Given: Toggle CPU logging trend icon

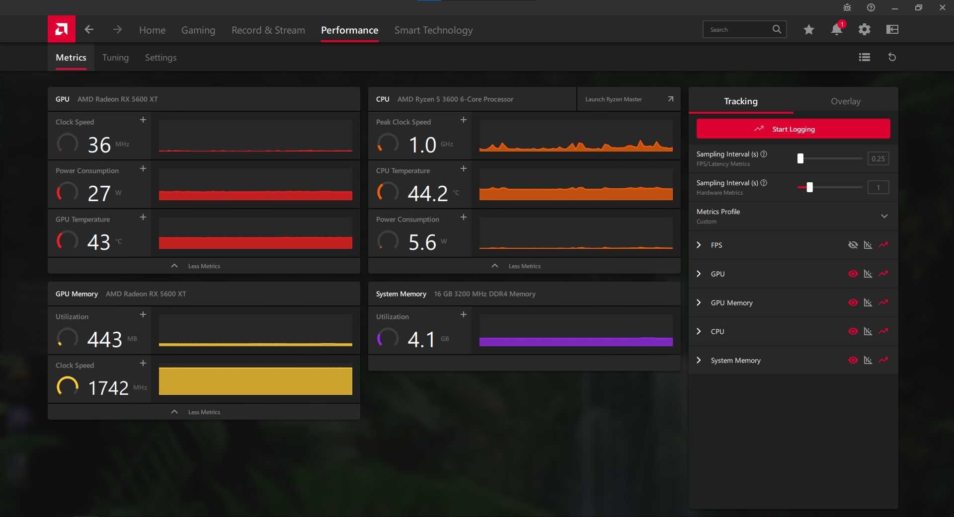Looking at the screenshot, I should click(883, 331).
